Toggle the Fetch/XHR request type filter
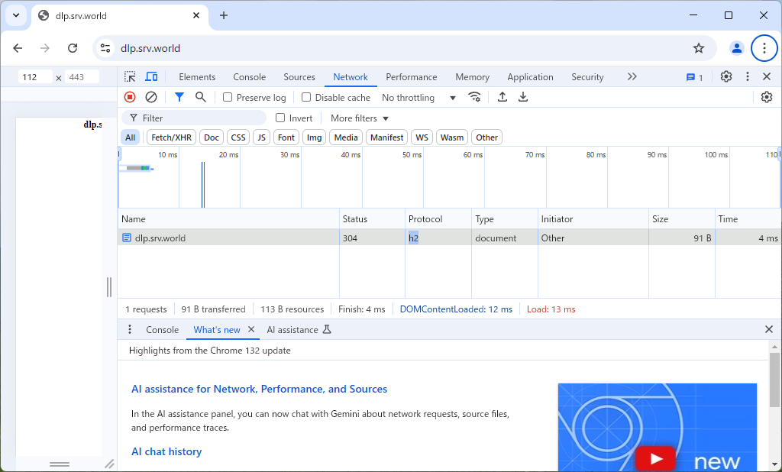 pos(171,137)
